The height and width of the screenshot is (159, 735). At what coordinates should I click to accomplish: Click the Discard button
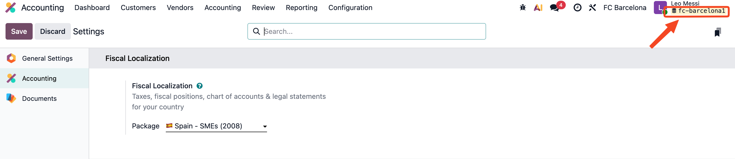click(x=52, y=31)
